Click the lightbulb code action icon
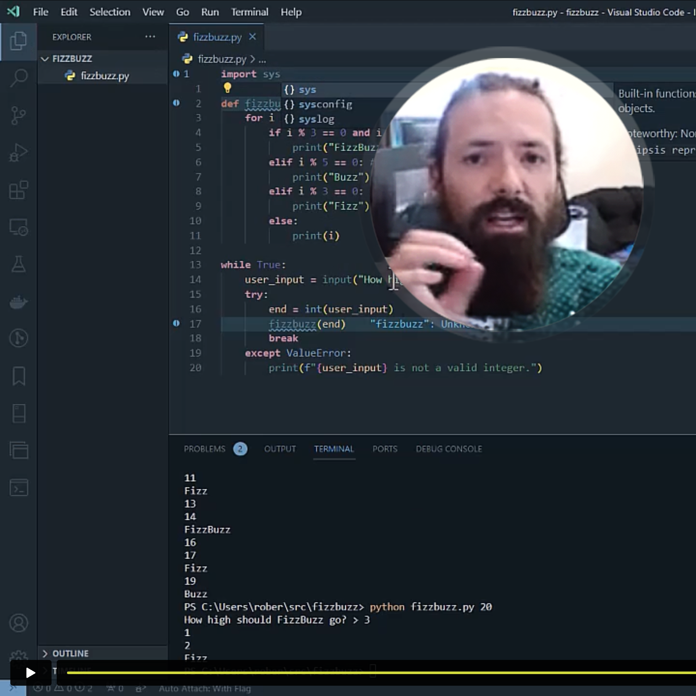Screen dimensions: 696x696 (x=227, y=88)
